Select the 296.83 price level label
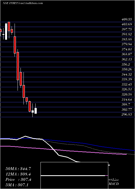135x189 pixels. (x=127, y=114)
